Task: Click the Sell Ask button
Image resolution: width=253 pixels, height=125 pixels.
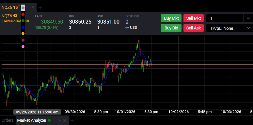Action: (194, 28)
